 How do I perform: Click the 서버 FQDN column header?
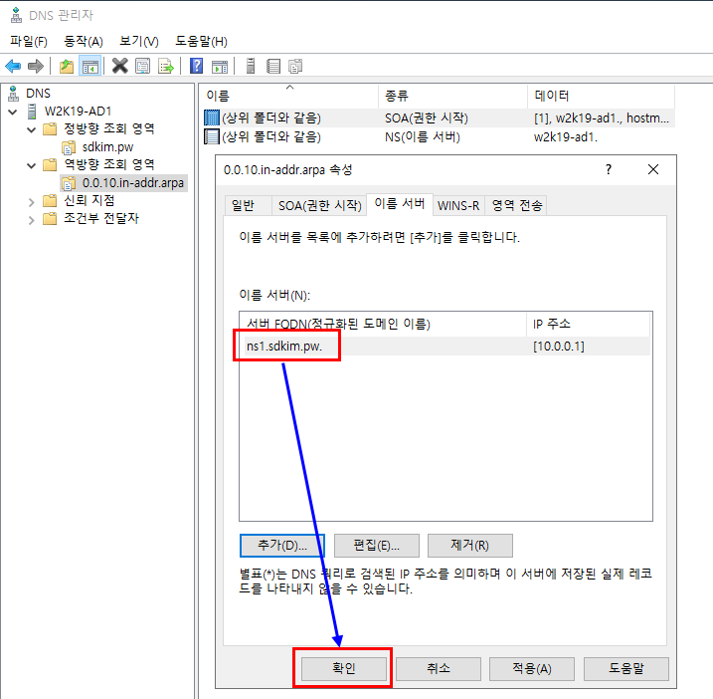pyautogui.click(x=383, y=324)
